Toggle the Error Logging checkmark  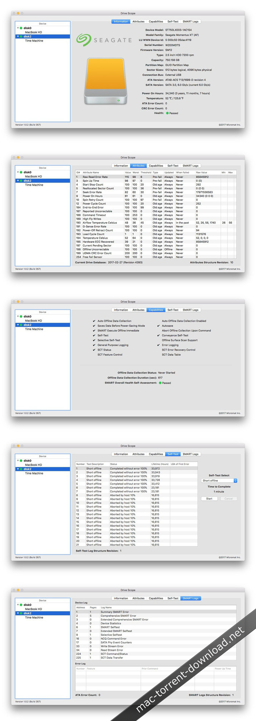coord(158,345)
